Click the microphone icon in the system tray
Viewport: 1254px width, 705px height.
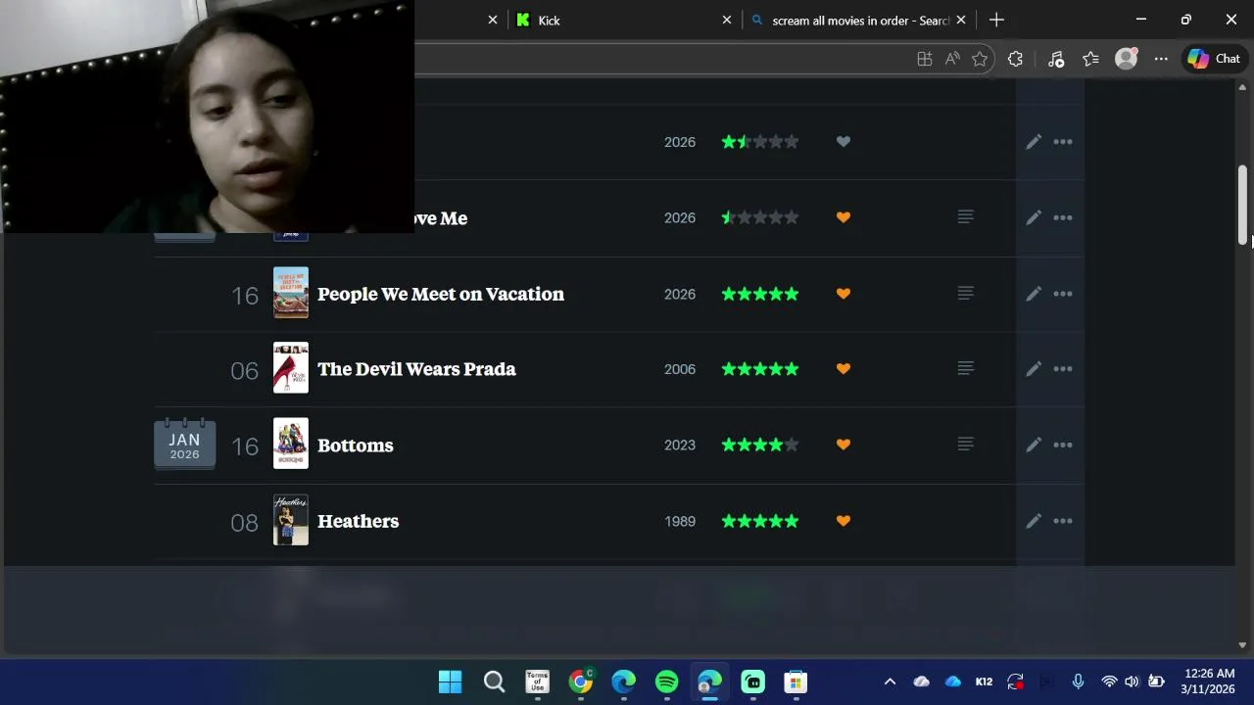(1078, 681)
